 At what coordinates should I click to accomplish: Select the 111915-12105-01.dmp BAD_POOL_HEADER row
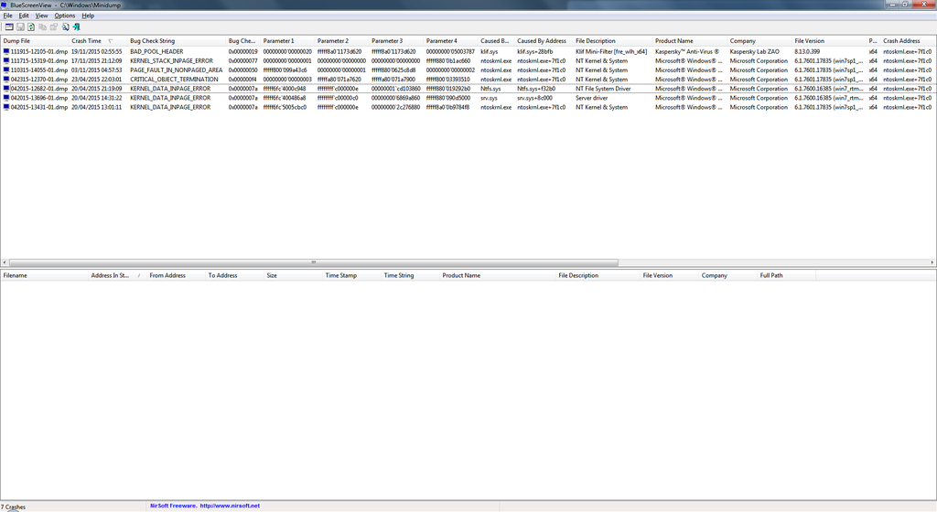37,52
